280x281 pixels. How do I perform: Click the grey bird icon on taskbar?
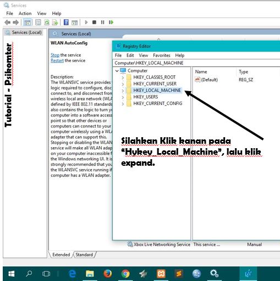pyautogui.click(x=143, y=274)
